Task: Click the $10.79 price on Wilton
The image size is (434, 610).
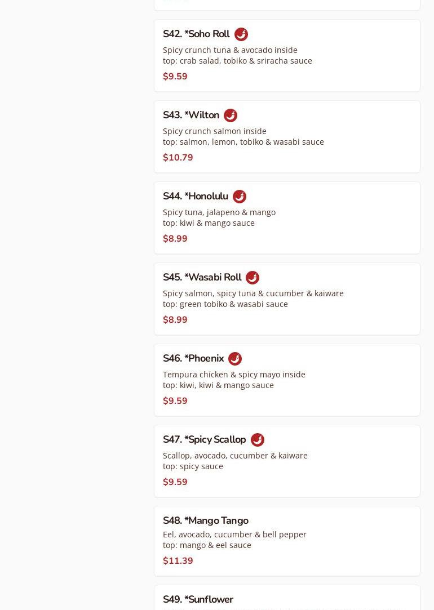Action: pos(178,158)
